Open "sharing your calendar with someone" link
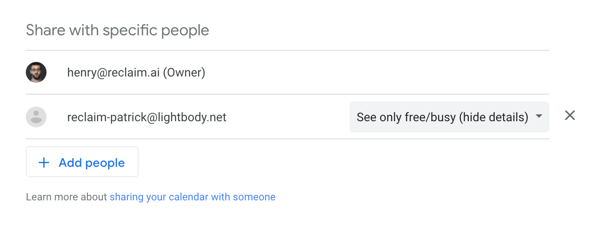Screen dimensions: 607x227 192,197
